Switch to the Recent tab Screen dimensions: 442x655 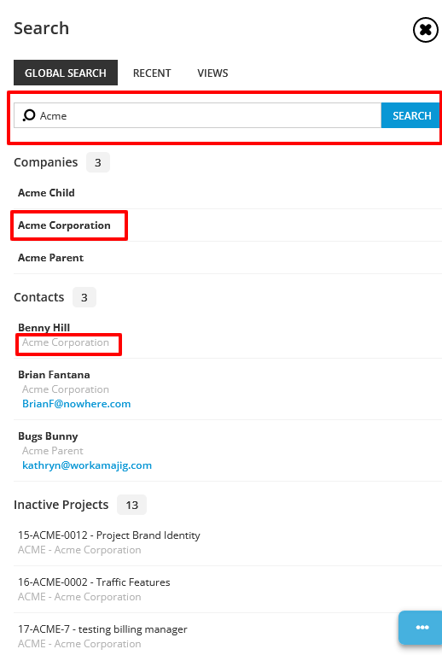152,73
